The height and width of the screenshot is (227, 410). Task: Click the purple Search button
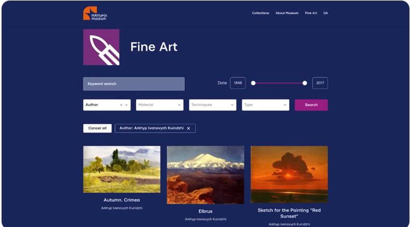311,105
